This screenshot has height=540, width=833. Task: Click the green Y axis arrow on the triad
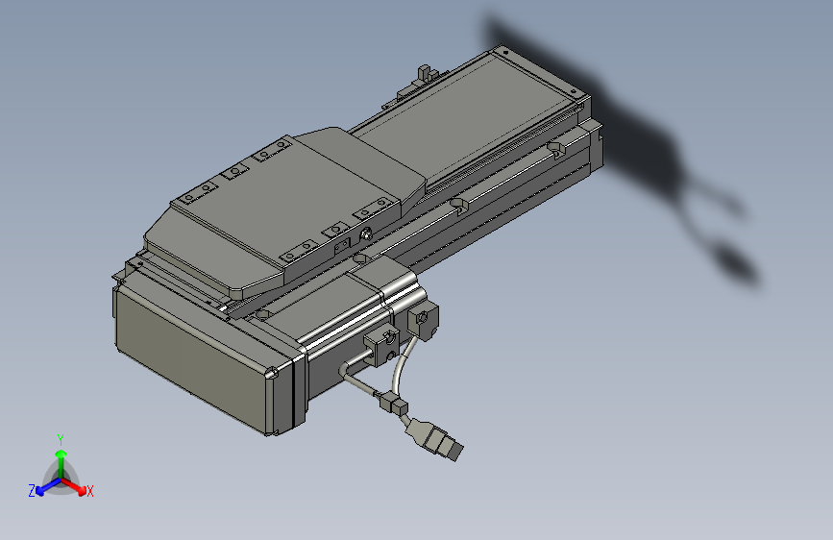point(61,463)
